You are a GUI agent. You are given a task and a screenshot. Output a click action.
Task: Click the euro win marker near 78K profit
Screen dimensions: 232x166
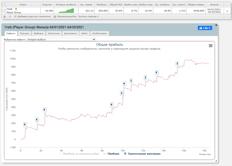157,72
